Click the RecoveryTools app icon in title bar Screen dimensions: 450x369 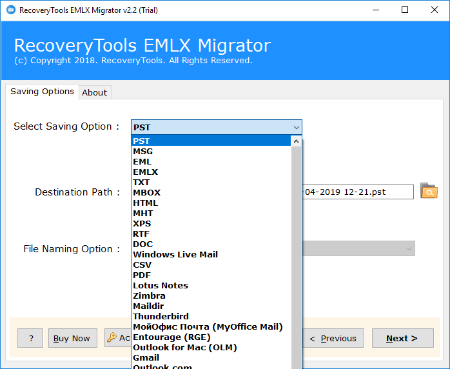coord(10,10)
